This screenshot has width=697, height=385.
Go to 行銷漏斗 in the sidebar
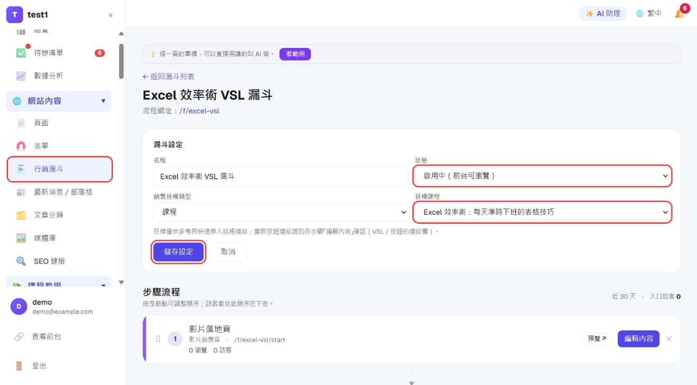60,169
